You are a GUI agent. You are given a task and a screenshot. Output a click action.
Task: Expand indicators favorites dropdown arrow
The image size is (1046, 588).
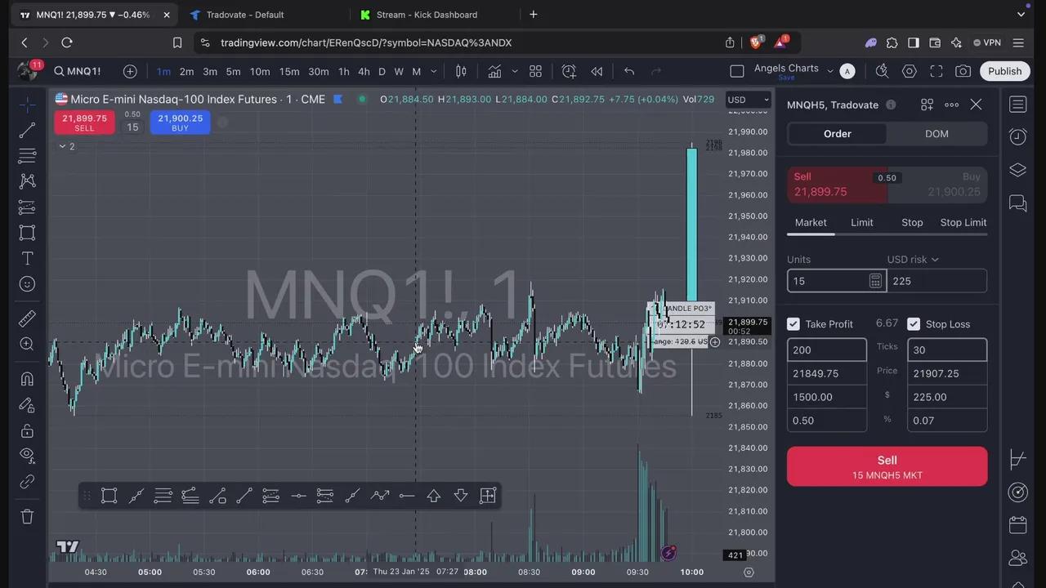pyautogui.click(x=514, y=71)
